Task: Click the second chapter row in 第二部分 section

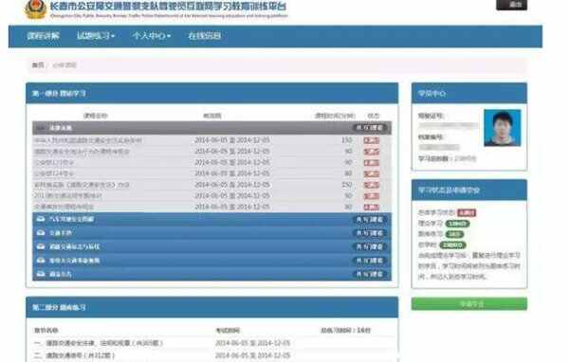Action: point(211,355)
